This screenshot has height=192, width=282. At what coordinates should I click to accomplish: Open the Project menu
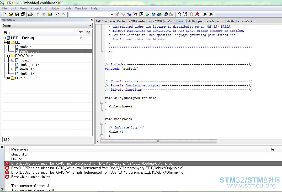36,8
